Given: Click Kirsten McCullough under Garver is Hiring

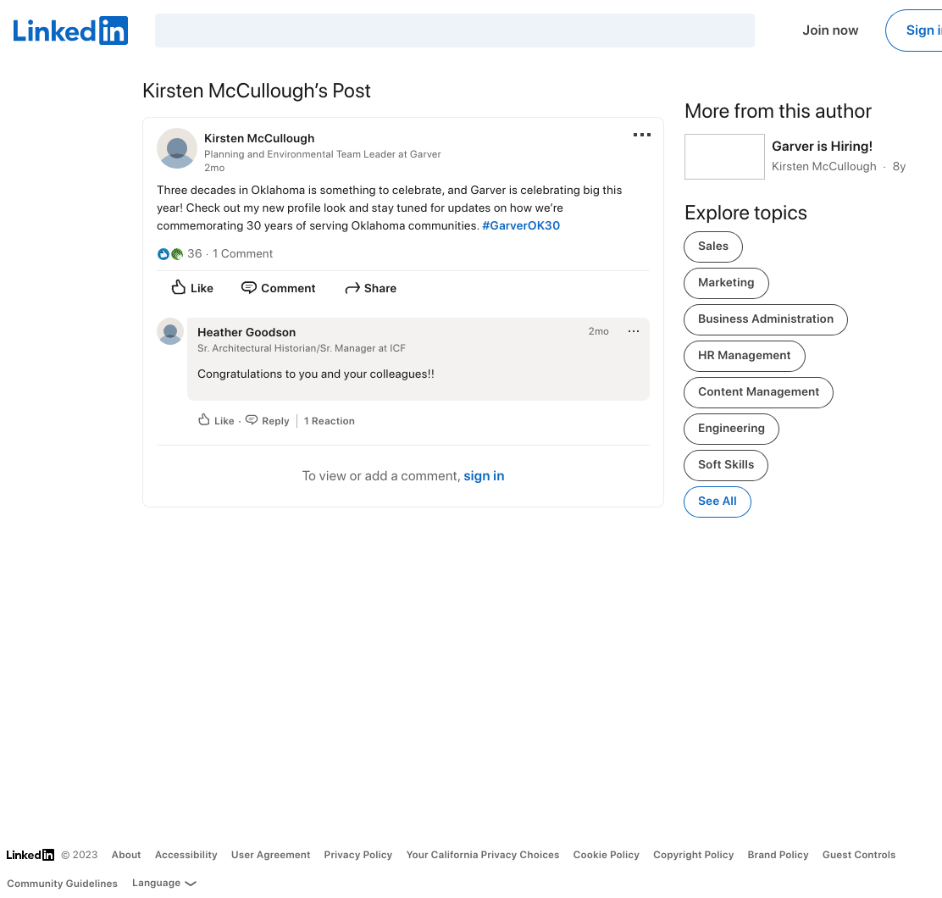Looking at the screenshot, I should [x=823, y=166].
